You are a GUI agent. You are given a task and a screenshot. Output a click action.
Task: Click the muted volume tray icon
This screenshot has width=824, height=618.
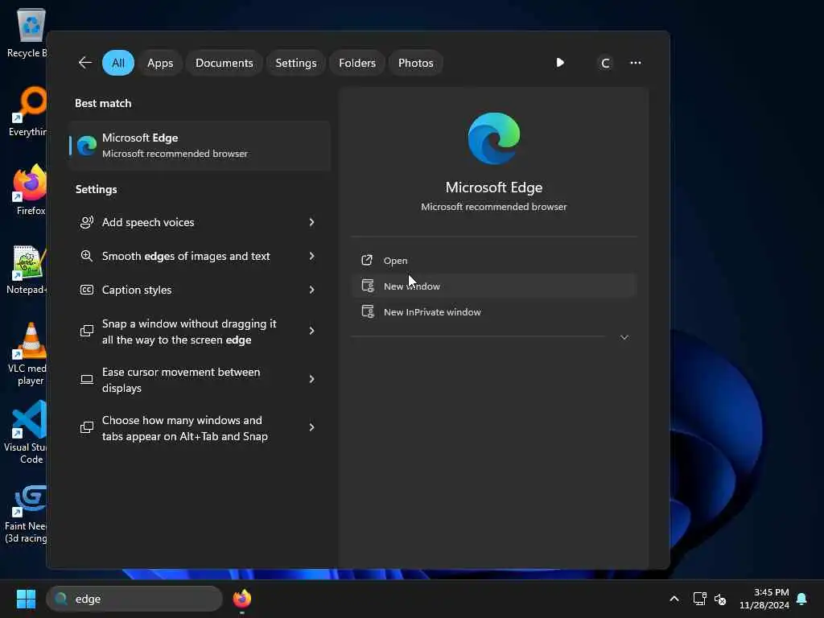coord(720,599)
